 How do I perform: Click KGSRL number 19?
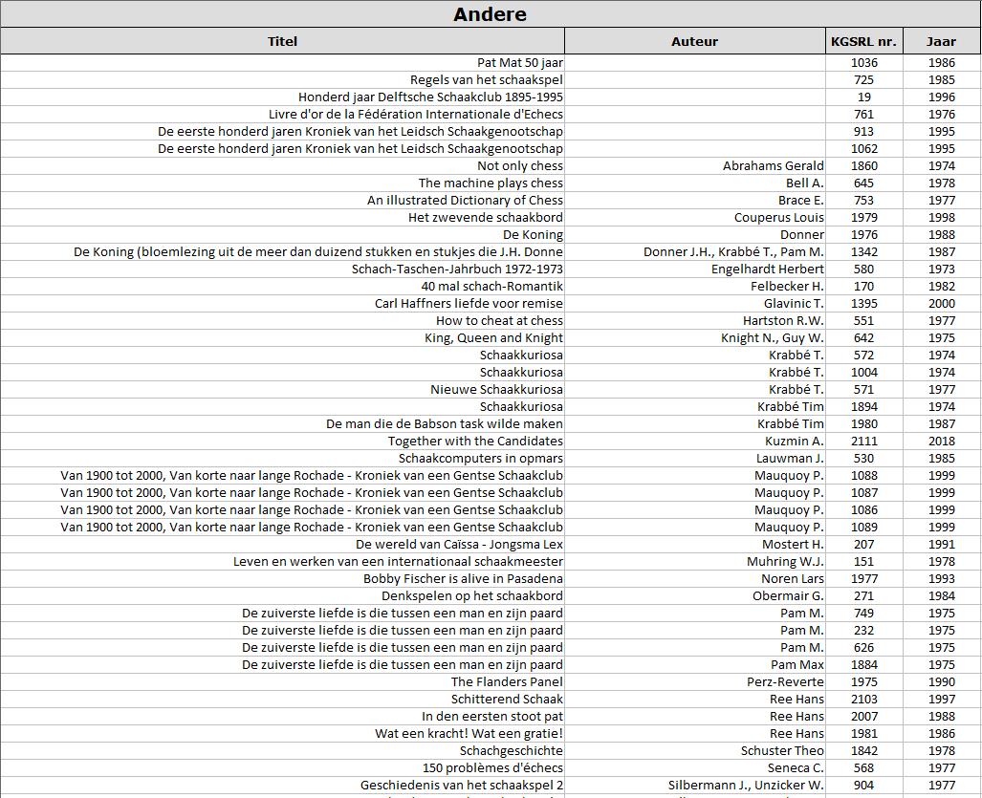tap(864, 97)
